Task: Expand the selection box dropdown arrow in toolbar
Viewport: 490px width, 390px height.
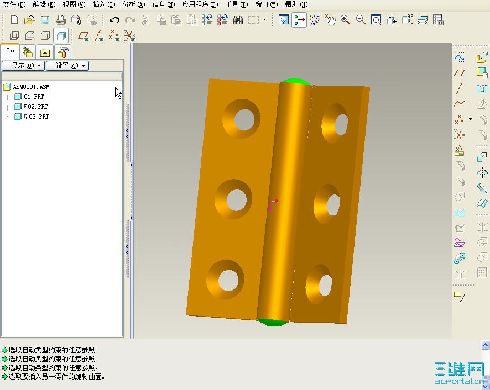Action: [265, 20]
